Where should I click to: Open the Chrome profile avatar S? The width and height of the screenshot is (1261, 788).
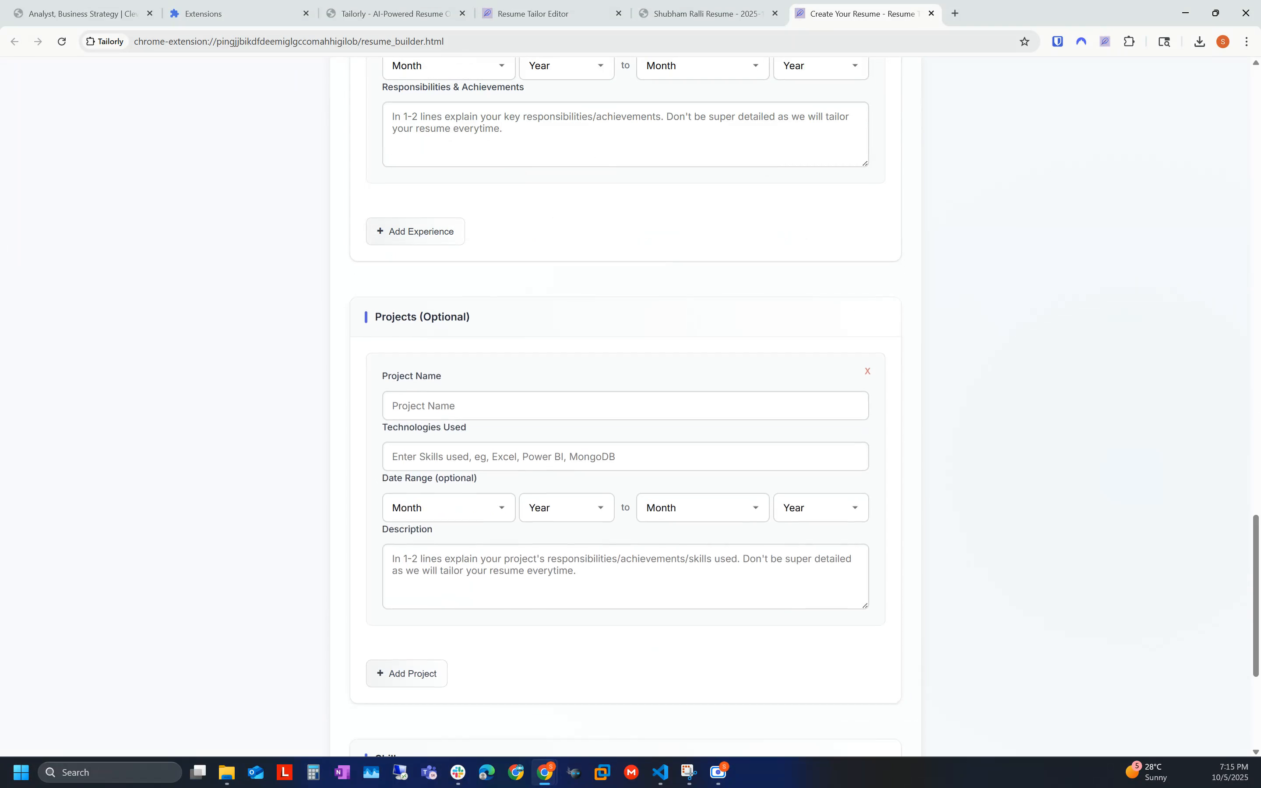tap(1223, 41)
